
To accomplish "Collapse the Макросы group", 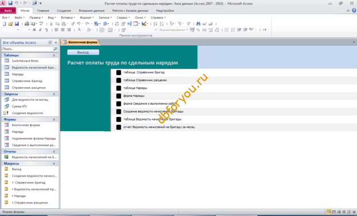I will pyautogui.click(x=54, y=163).
